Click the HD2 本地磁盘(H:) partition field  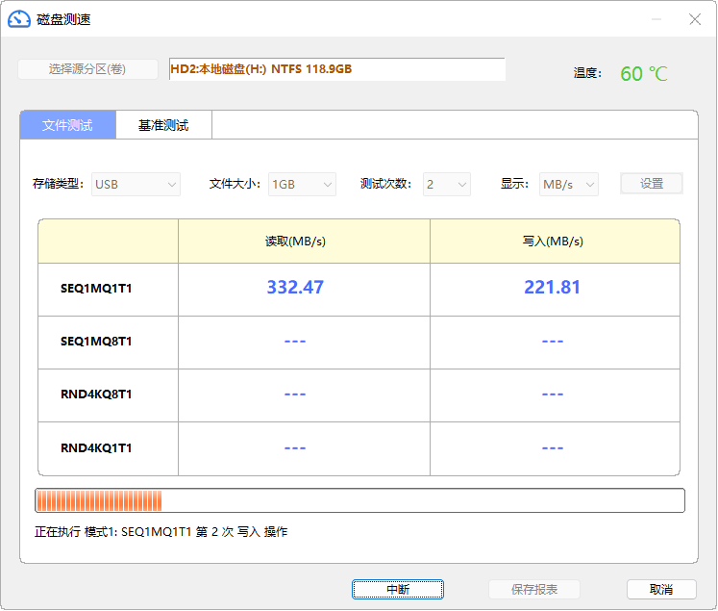pos(337,69)
